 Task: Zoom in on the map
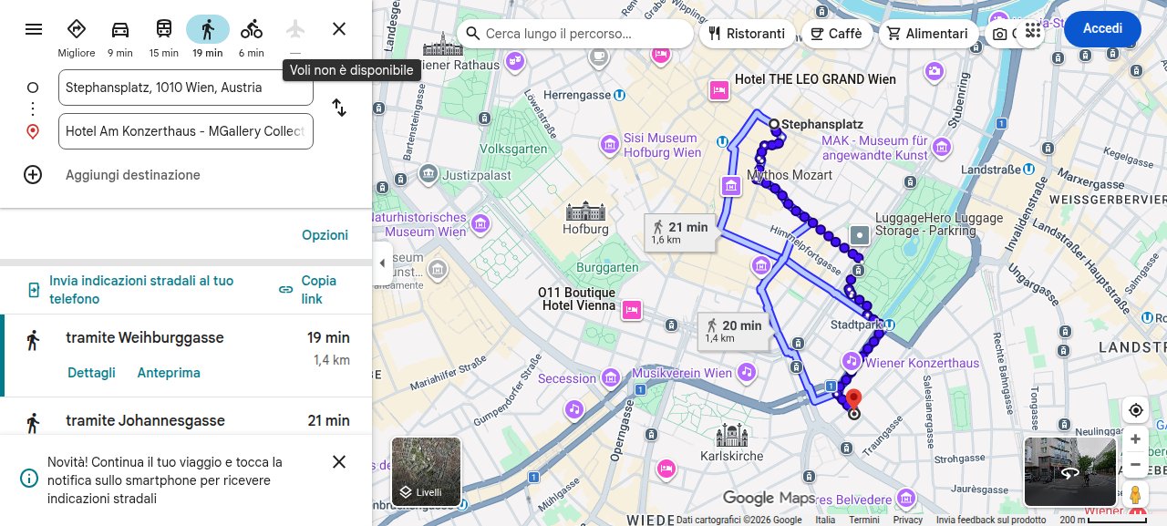(x=1135, y=439)
